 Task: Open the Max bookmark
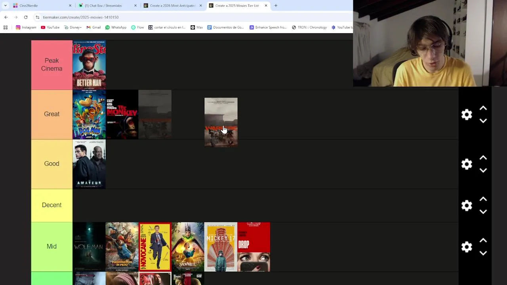pyautogui.click(x=197, y=27)
